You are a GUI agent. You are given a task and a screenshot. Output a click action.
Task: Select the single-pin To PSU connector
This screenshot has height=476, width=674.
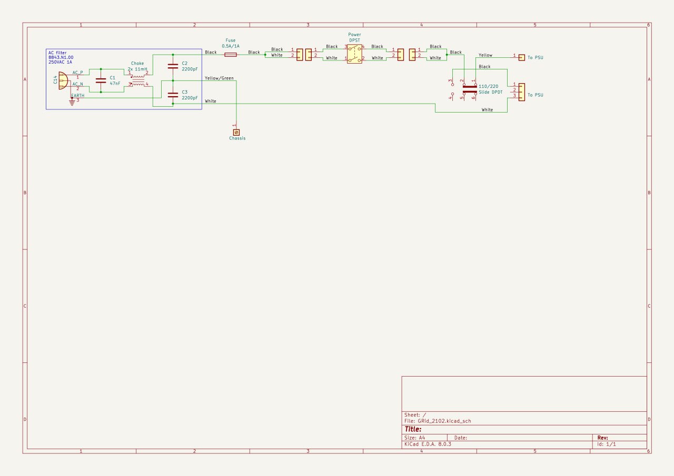[521, 57]
